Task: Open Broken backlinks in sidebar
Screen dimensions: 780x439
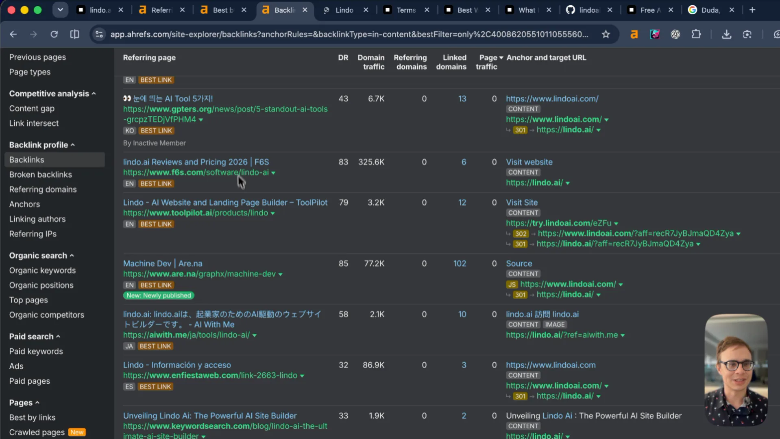Action: 41,175
